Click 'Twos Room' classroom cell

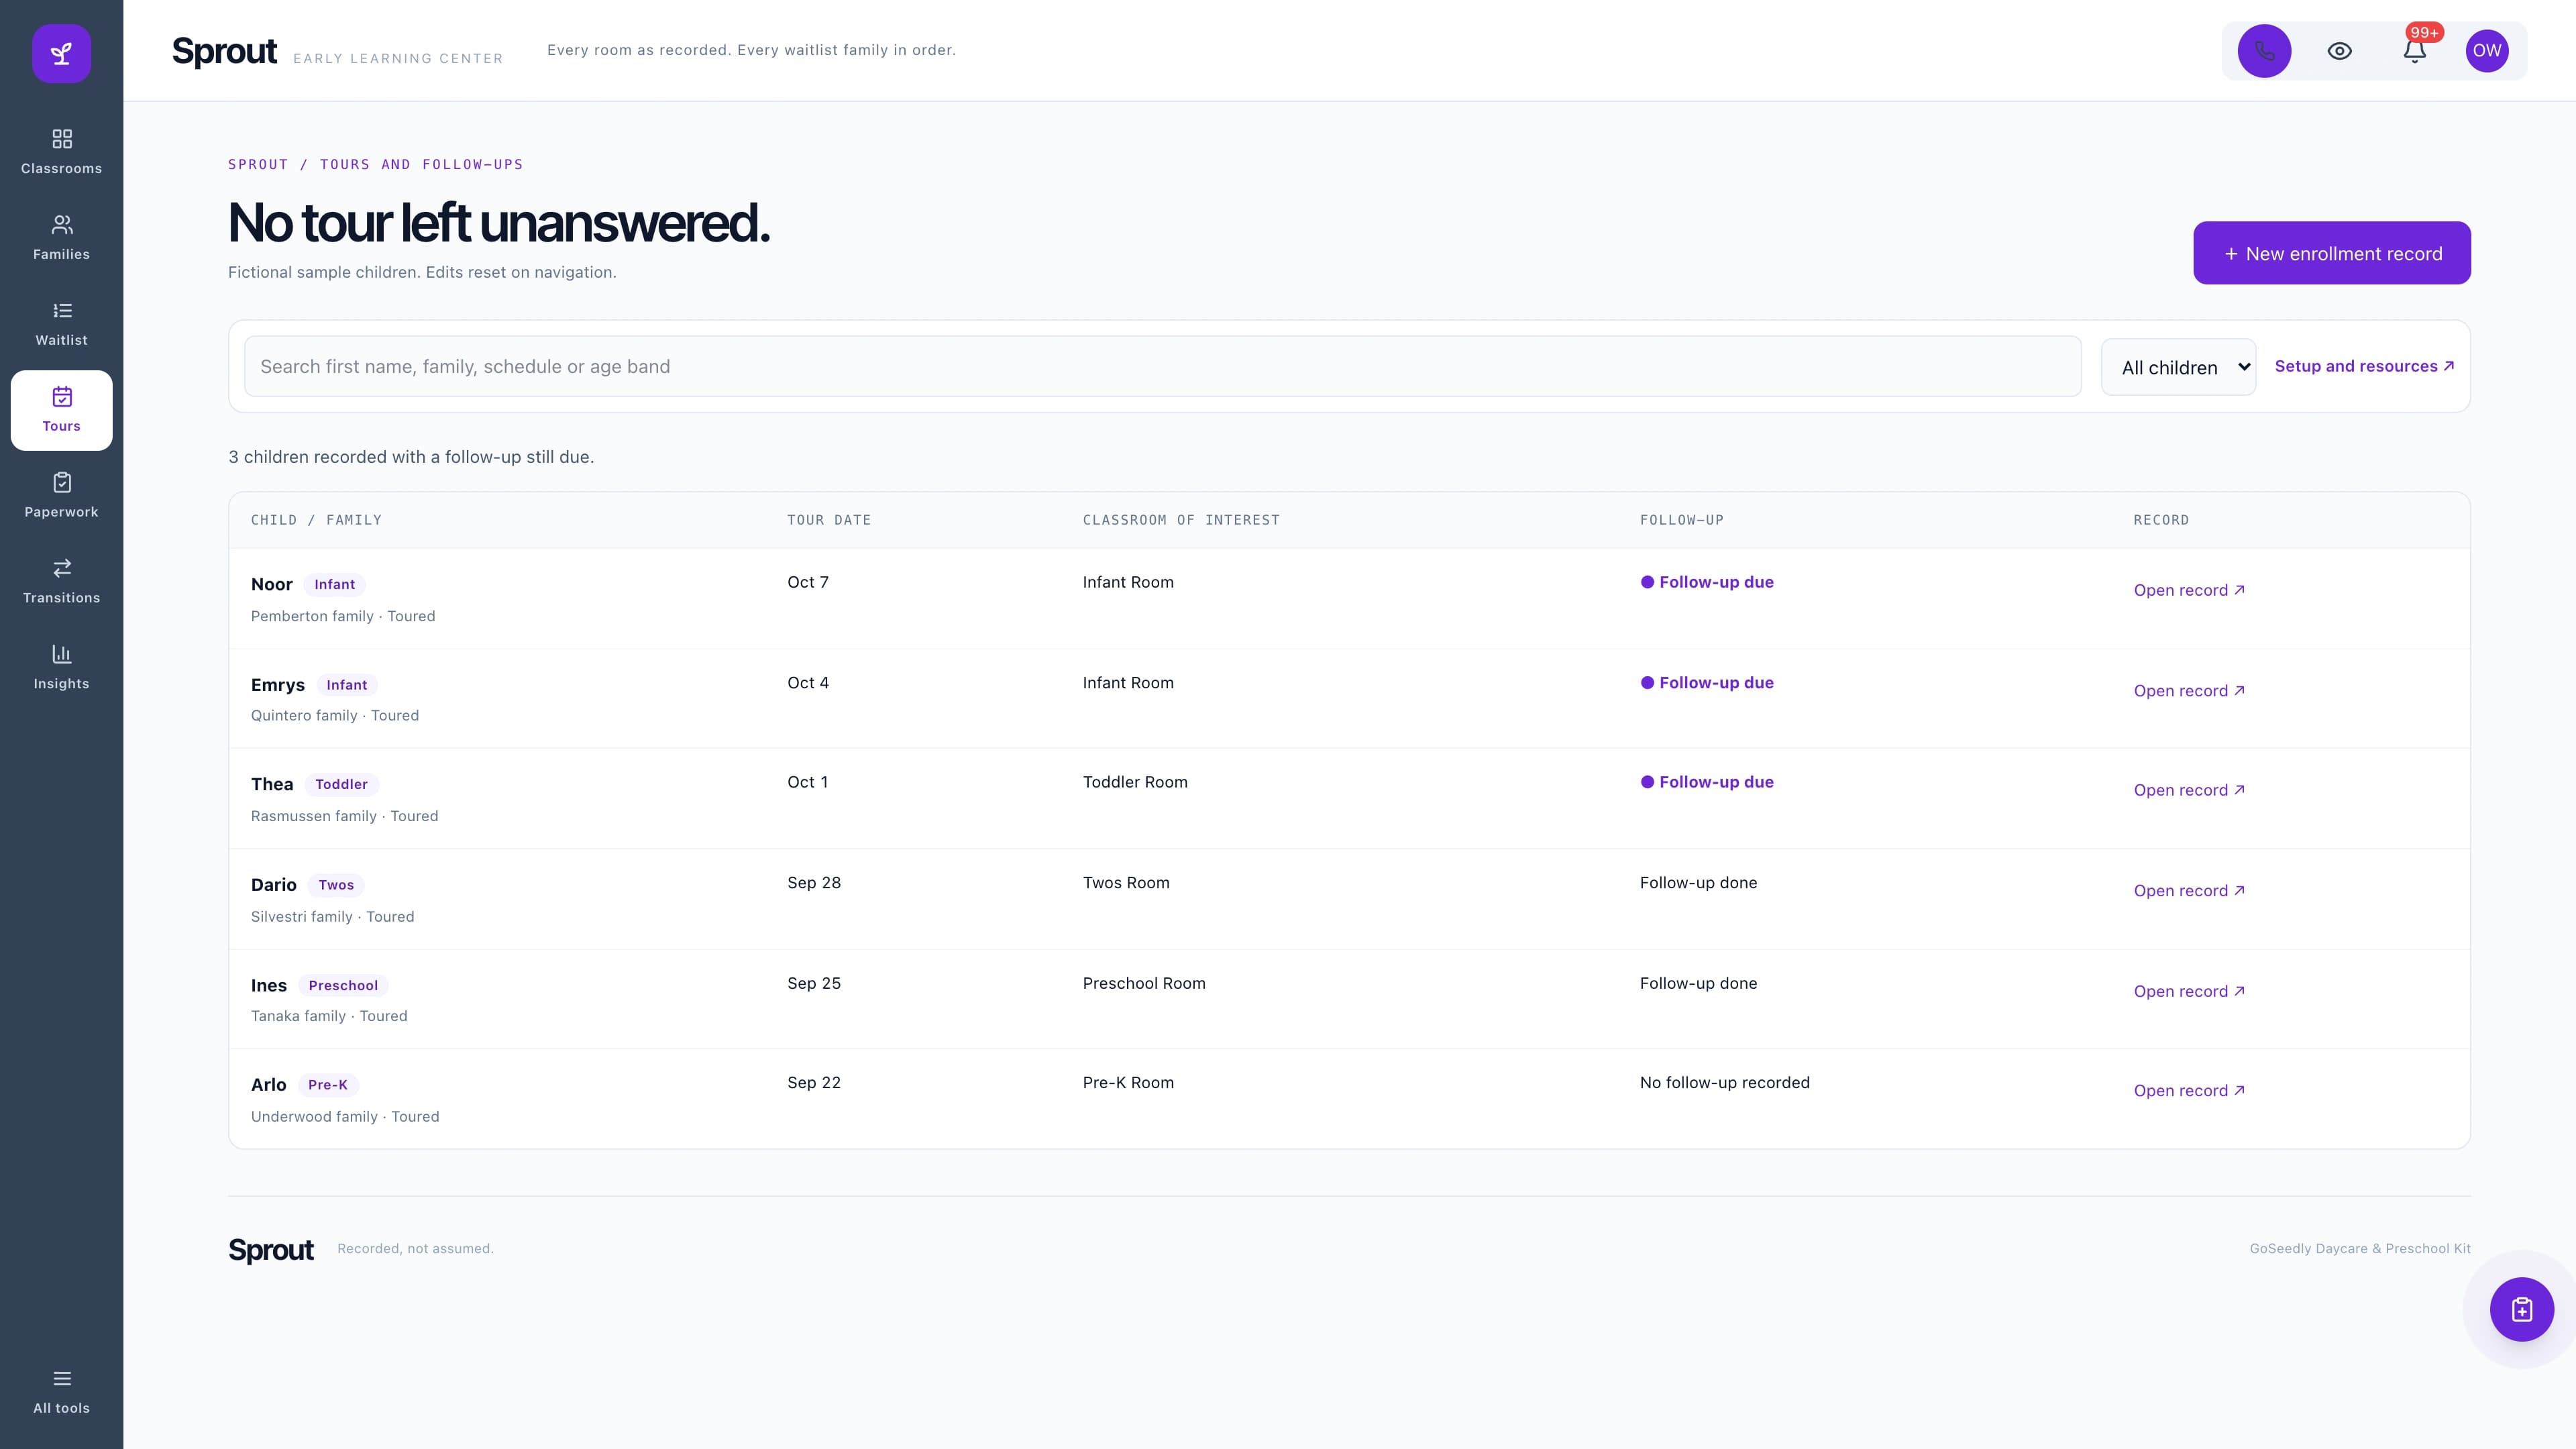click(x=1126, y=883)
